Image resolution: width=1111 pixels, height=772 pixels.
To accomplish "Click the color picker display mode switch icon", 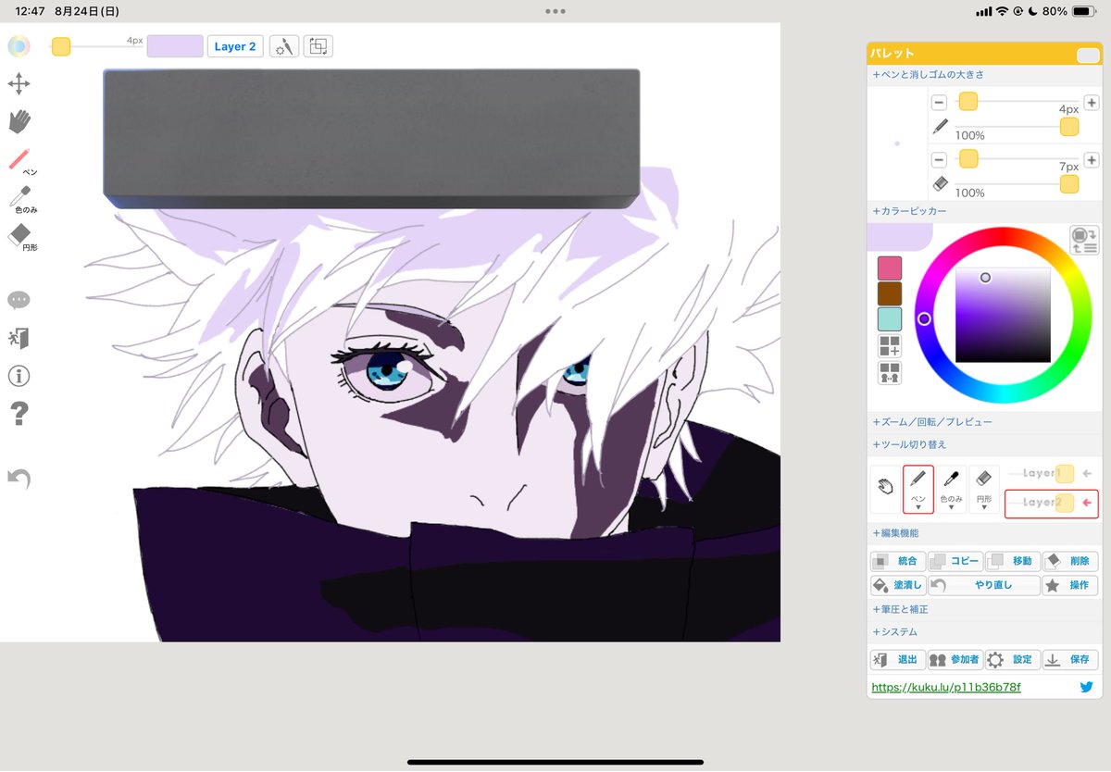I will point(1084,240).
